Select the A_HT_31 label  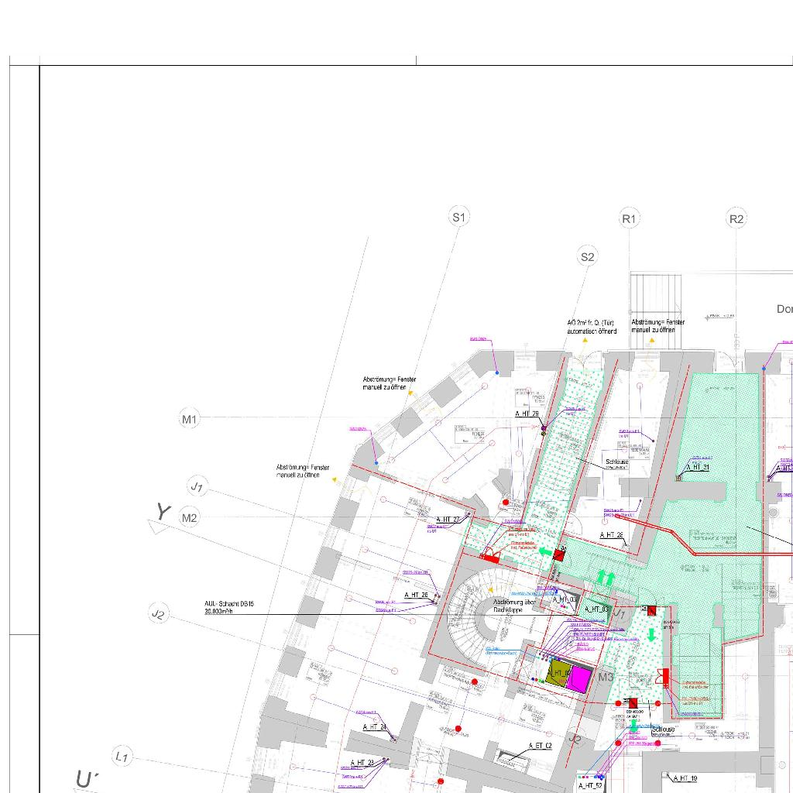696,467
